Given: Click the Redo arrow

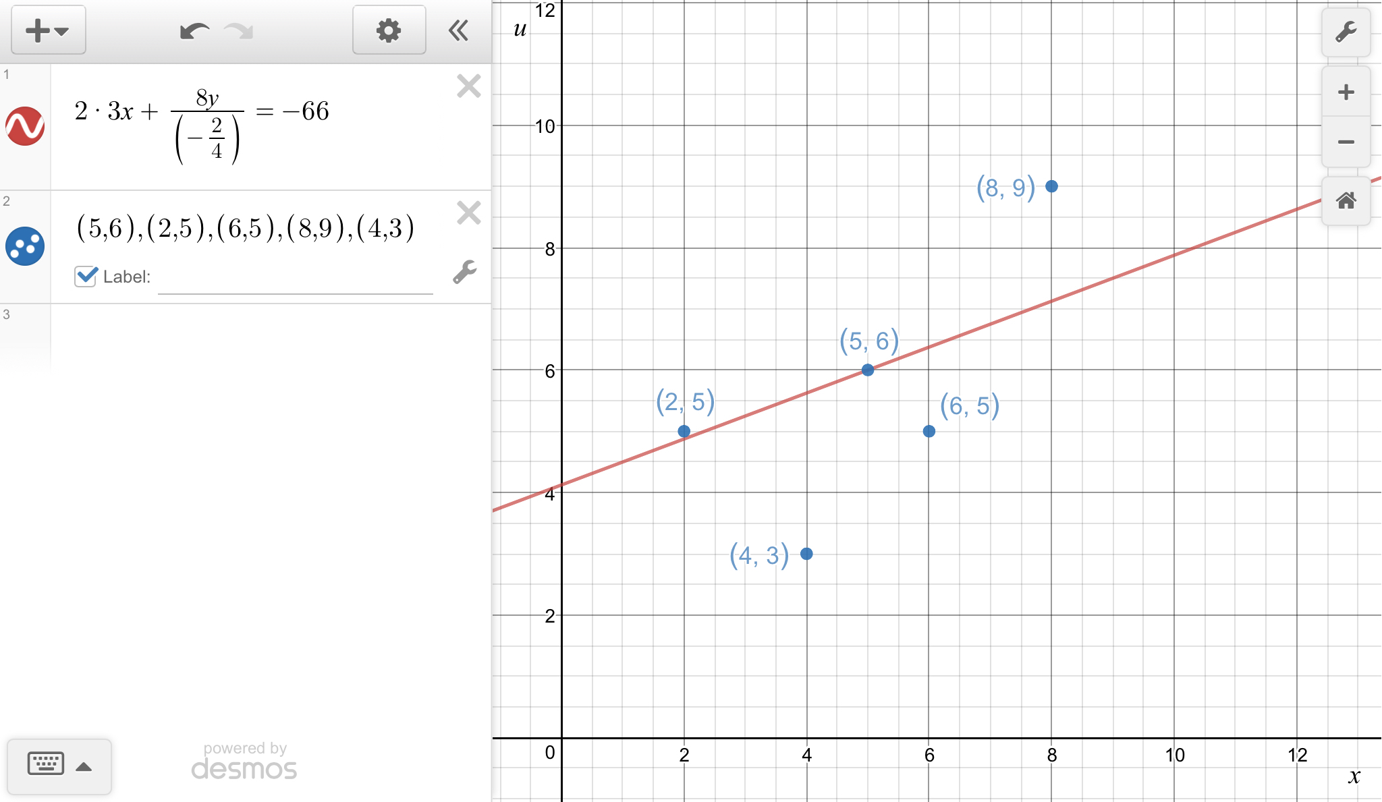Looking at the screenshot, I should pyautogui.click(x=239, y=31).
